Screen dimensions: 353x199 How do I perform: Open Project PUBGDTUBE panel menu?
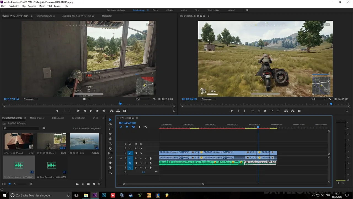25,118
